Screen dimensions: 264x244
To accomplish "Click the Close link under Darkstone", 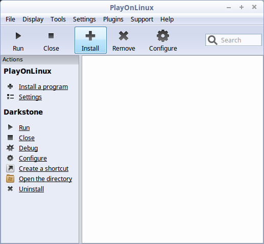I will pyautogui.click(x=27, y=138).
